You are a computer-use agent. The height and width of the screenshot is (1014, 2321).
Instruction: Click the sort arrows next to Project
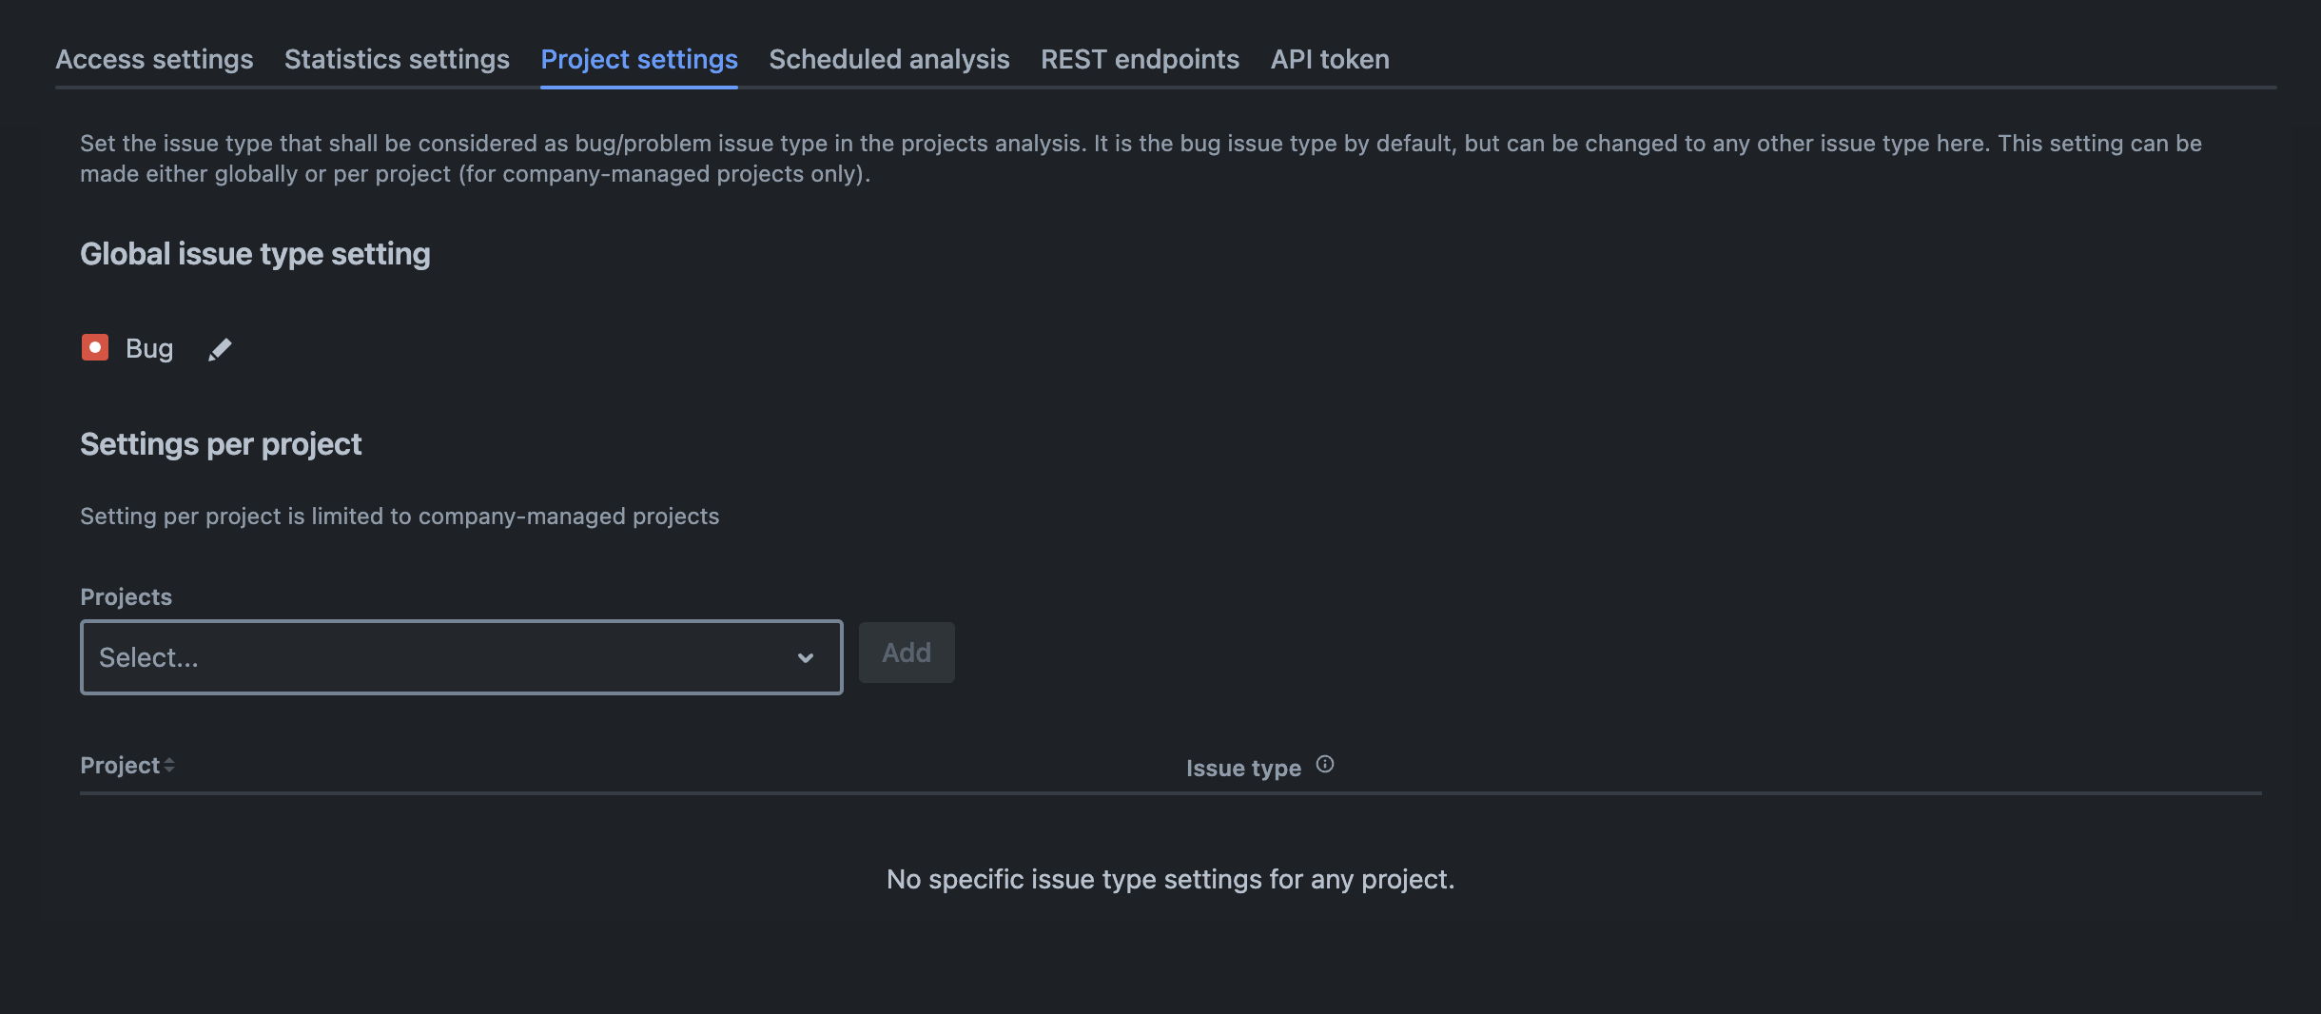coord(169,766)
